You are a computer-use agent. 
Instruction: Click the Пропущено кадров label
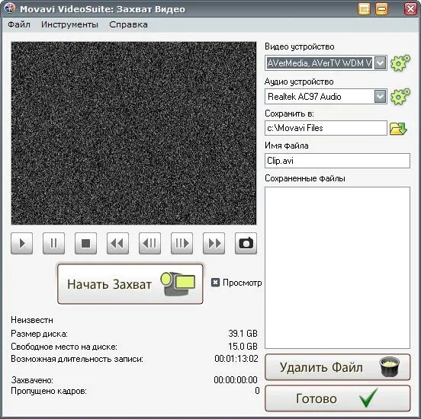(x=49, y=392)
